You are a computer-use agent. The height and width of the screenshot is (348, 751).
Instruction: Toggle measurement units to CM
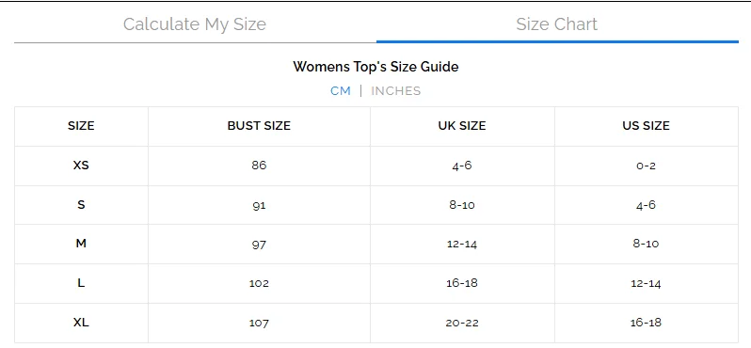pos(341,91)
